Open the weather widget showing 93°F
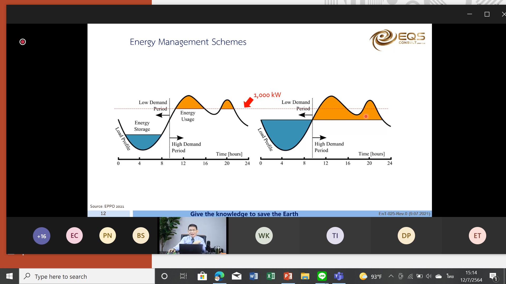Viewport: 506px width, 284px height. tap(371, 276)
